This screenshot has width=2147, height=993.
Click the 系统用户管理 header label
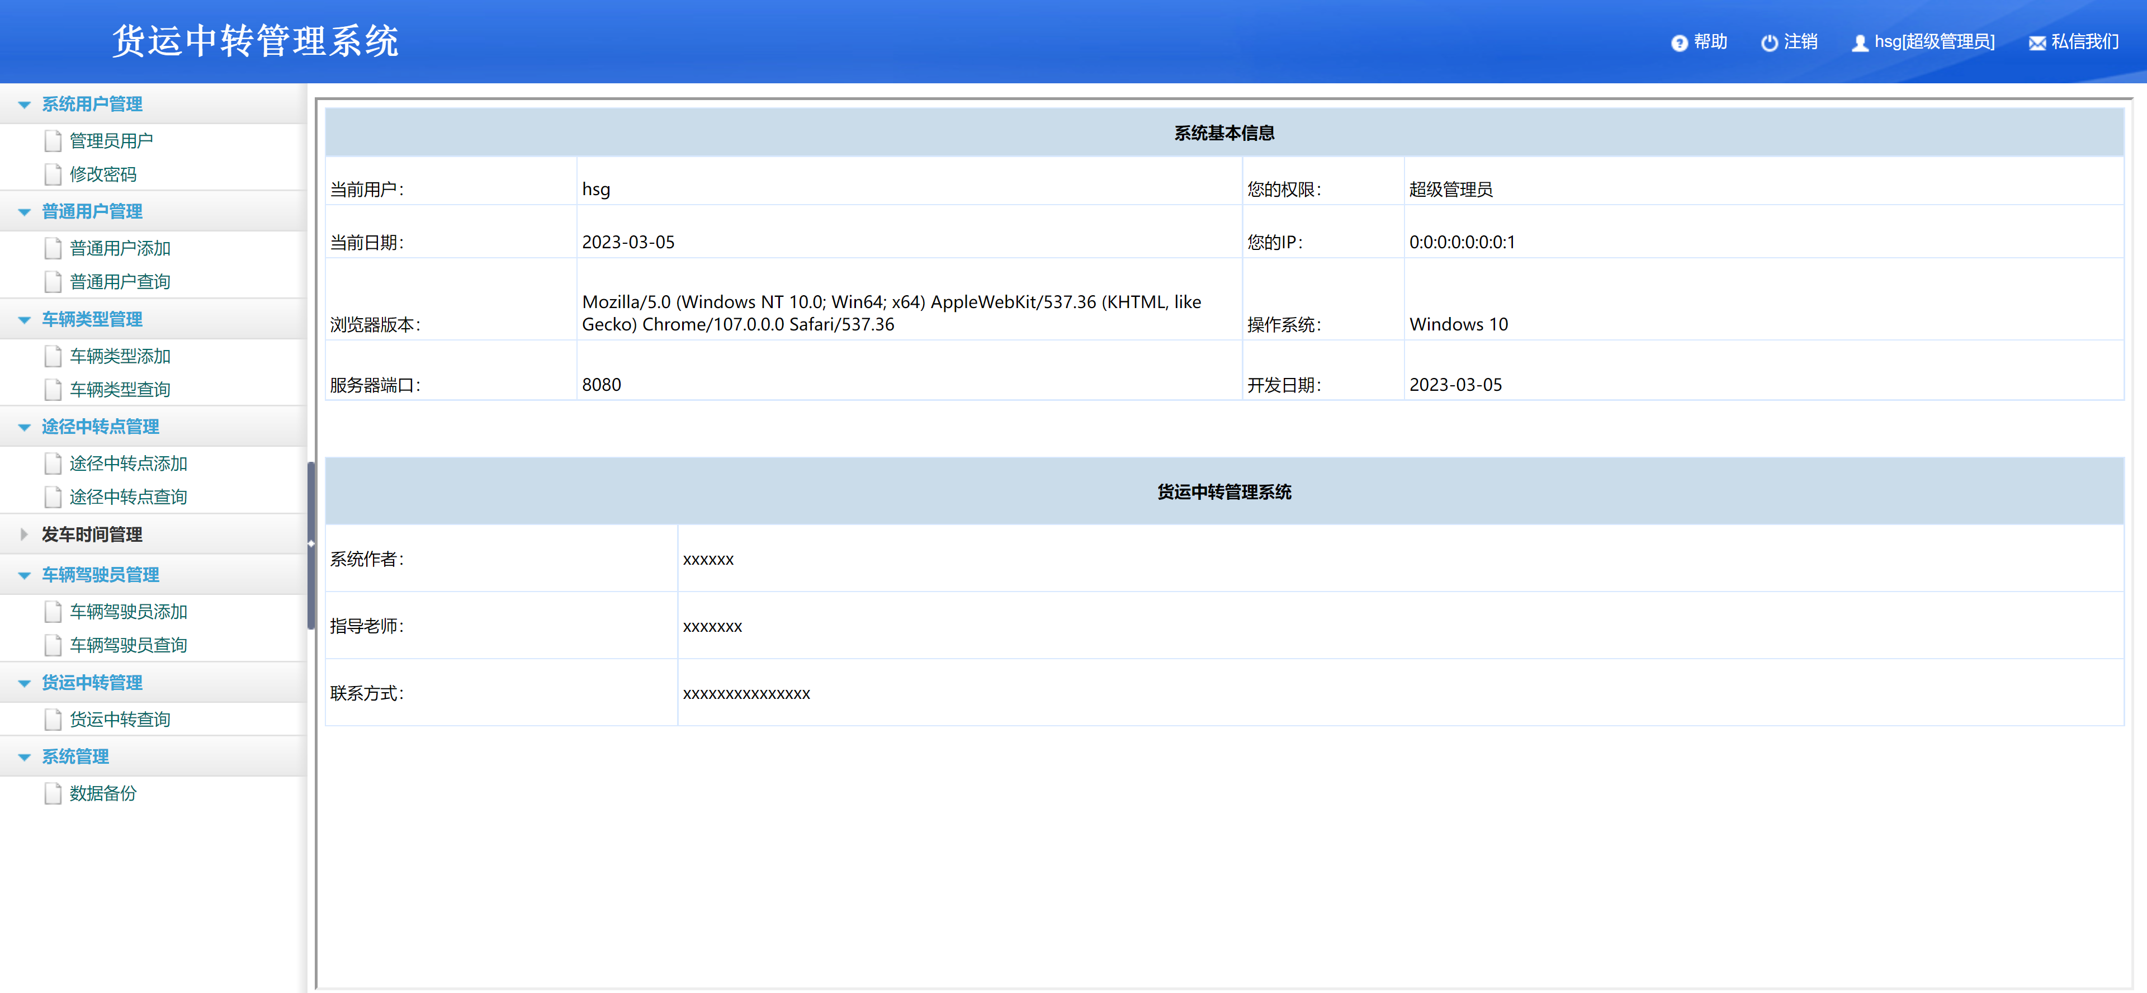pos(92,104)
